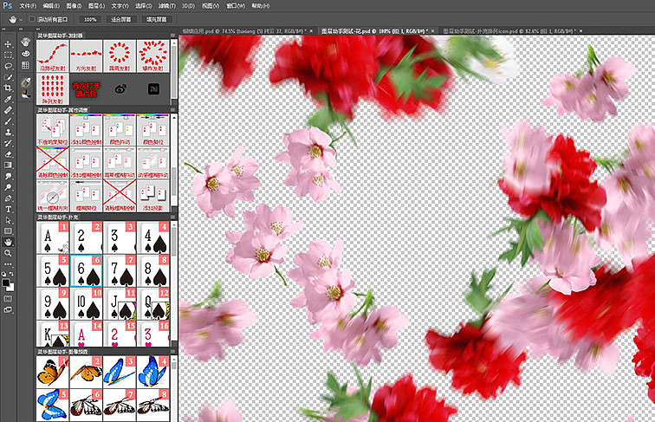Click the Weibo logo icon
Image resolution: width=655 pixels, height=422 pixels.
tap(120, 88)
